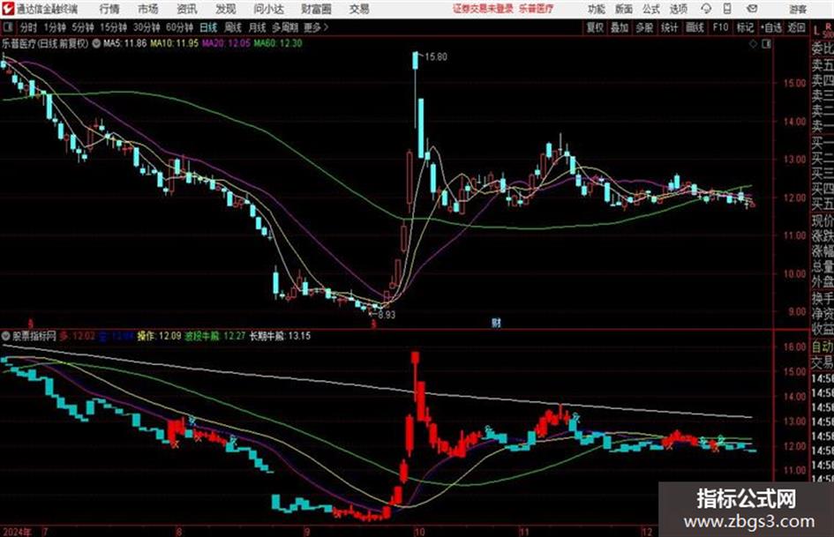Open the 问小达 menu

coord(268,9)
